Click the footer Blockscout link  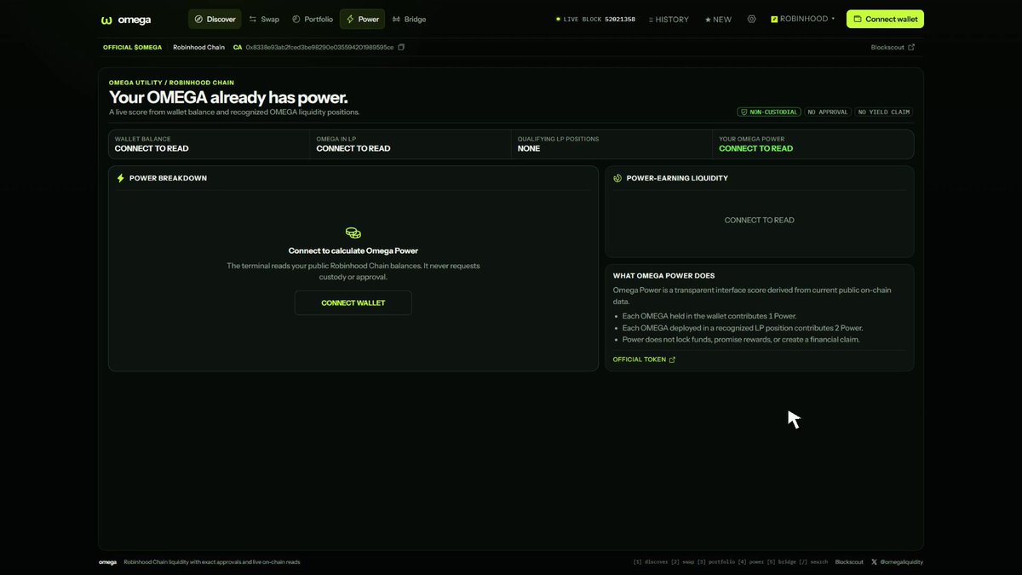(849, 562)
